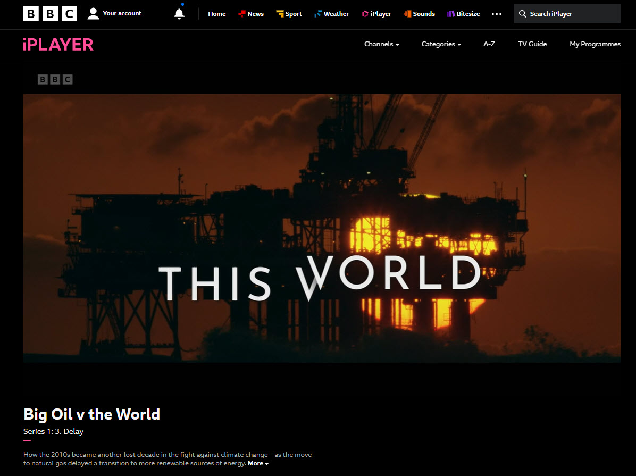The width and height of the screenshot is (636, 476).
Task: Click the Home link in the top bar
Action: (x=217, y=14)
